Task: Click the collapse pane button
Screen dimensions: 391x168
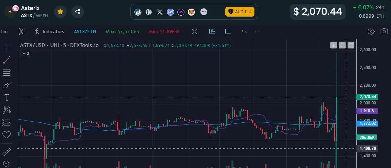Action: click(342, 45)
